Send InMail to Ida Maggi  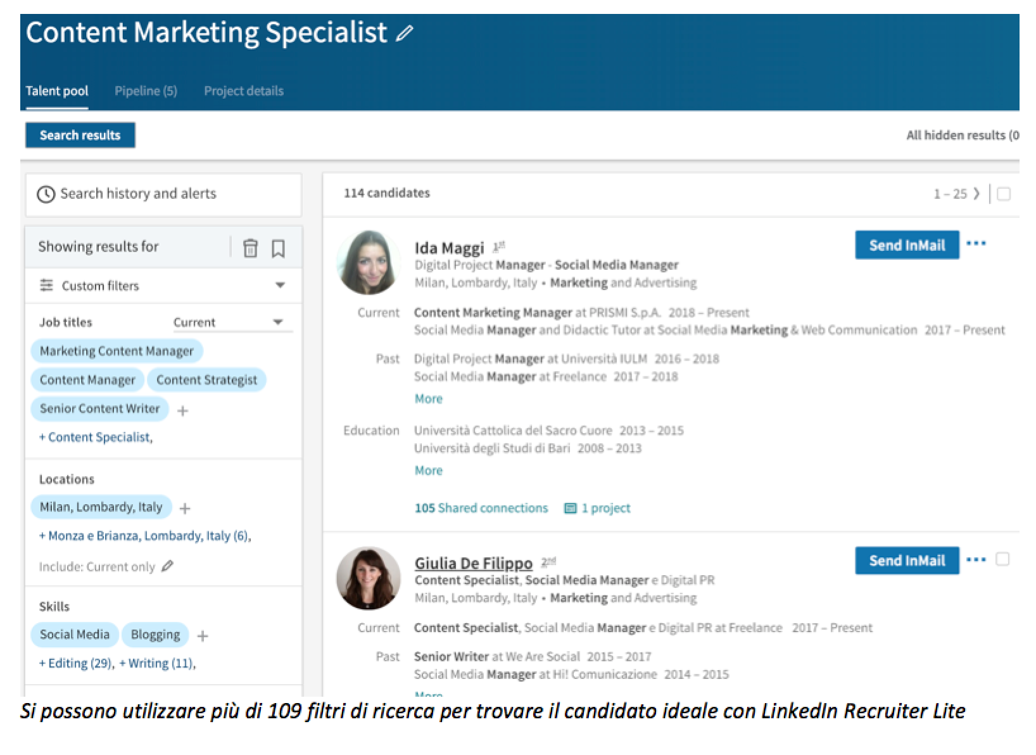click(906, 245)
